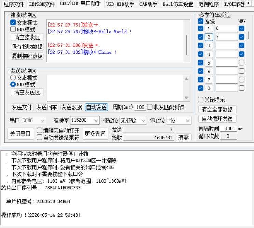Click log line 芯片出厂序列号
The image size is (254, 228).
(x=41, y=188)
